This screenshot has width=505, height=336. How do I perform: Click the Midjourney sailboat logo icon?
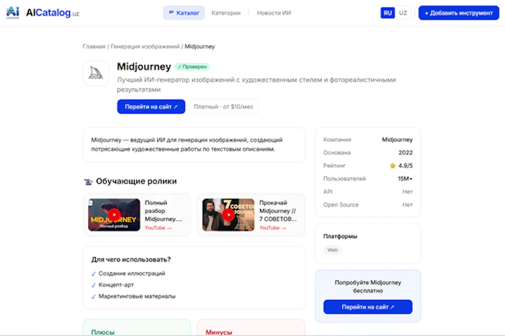pyautogui.click(x=96, y=73)
